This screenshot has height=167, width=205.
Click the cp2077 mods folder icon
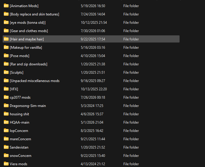click(x=6, y=97)
